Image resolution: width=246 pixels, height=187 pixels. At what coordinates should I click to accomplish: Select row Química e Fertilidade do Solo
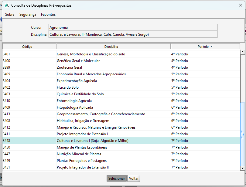(x=121, y=94)
